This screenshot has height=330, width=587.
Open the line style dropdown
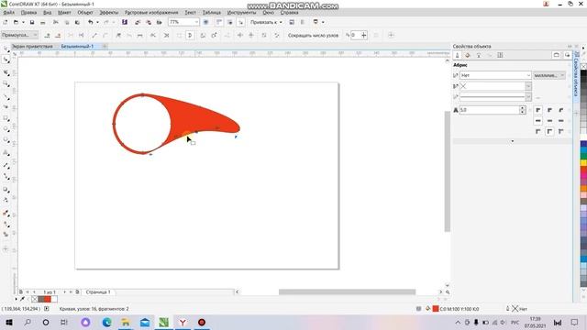tap(528, 97)
